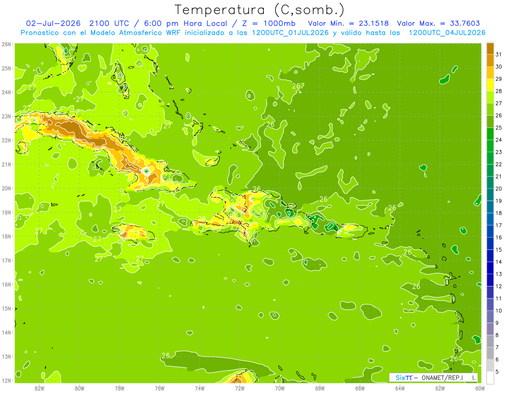The image size is (510, 394).
Task: Click colorbar scale value 17
Action: (x=499, y=225)
